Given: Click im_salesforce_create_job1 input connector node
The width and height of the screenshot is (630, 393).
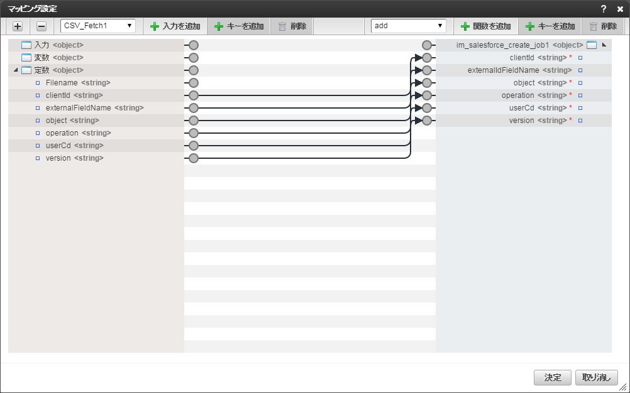Looking at the screenshot, I should (x=427, y=45).
